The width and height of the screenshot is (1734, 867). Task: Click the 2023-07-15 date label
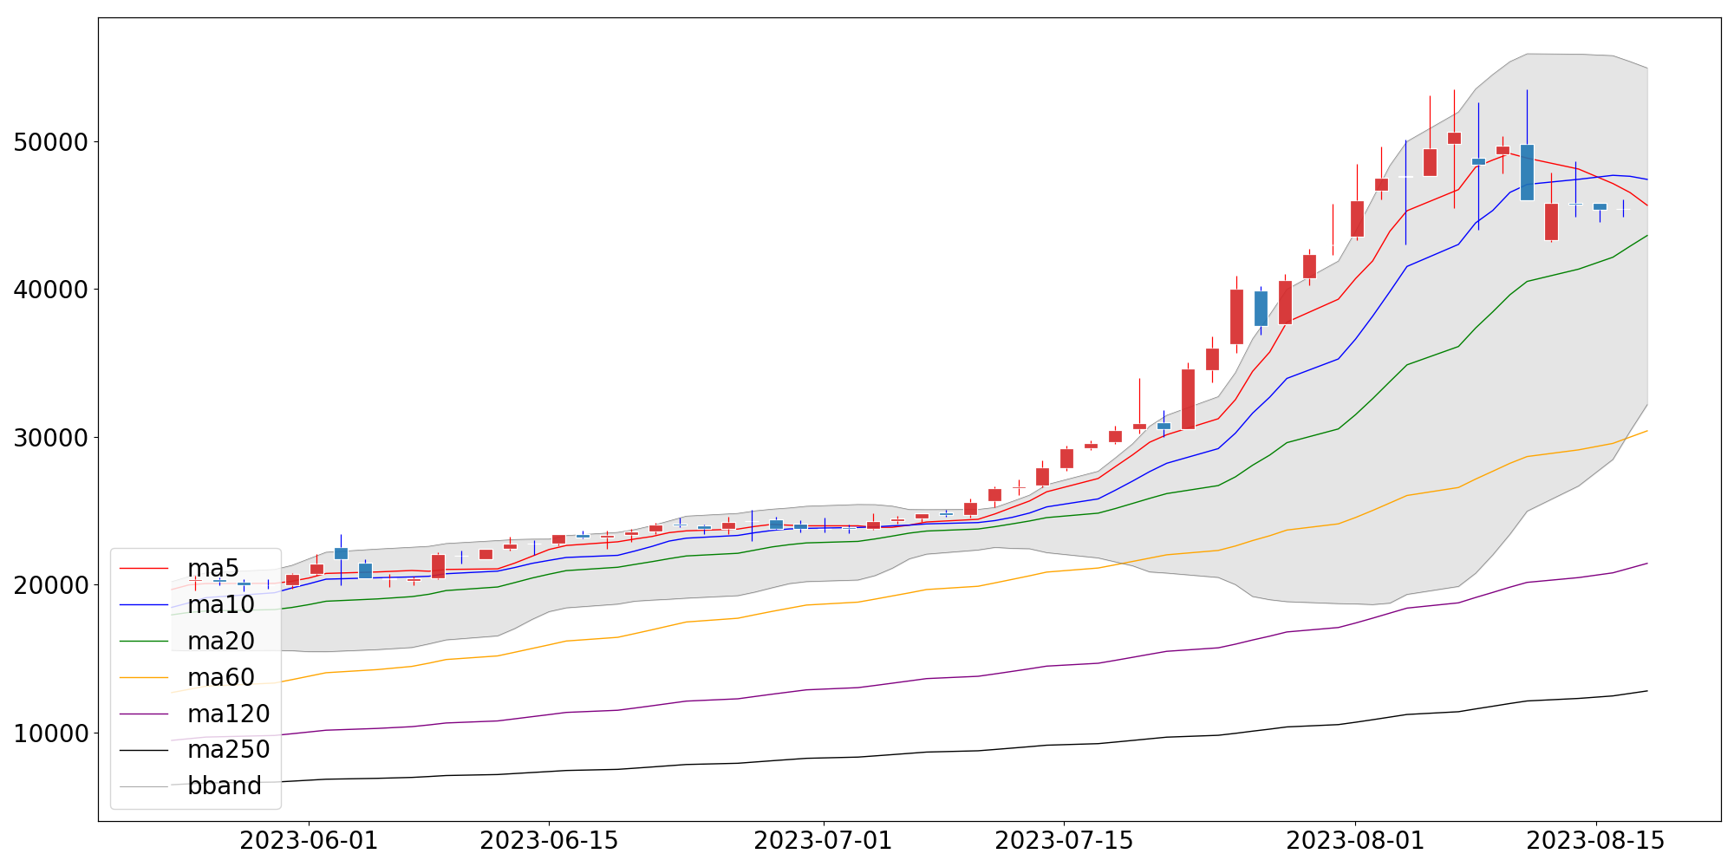click(x=1063, y=841)
